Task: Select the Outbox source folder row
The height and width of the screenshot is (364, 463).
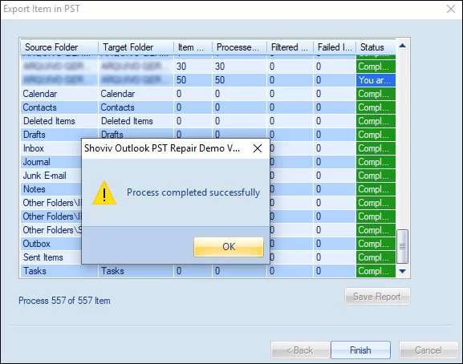Action: pyautogui.click(x=51, y=244)
